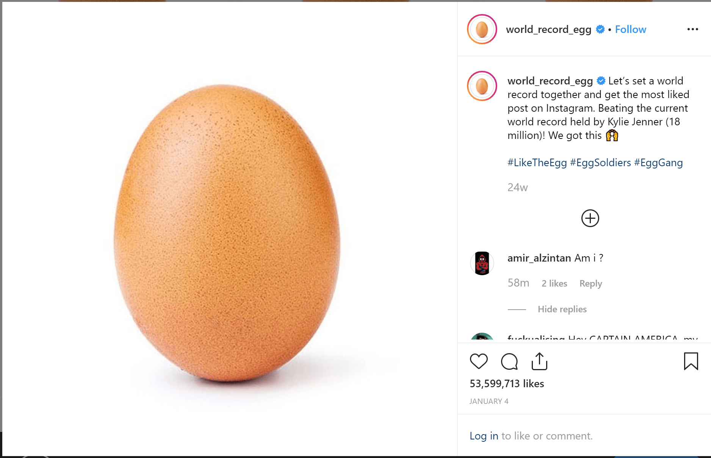This screenshot has width=711, height=458.
Task: Open the #LikeTheEgg hashtag
Action: coord(537,163)
